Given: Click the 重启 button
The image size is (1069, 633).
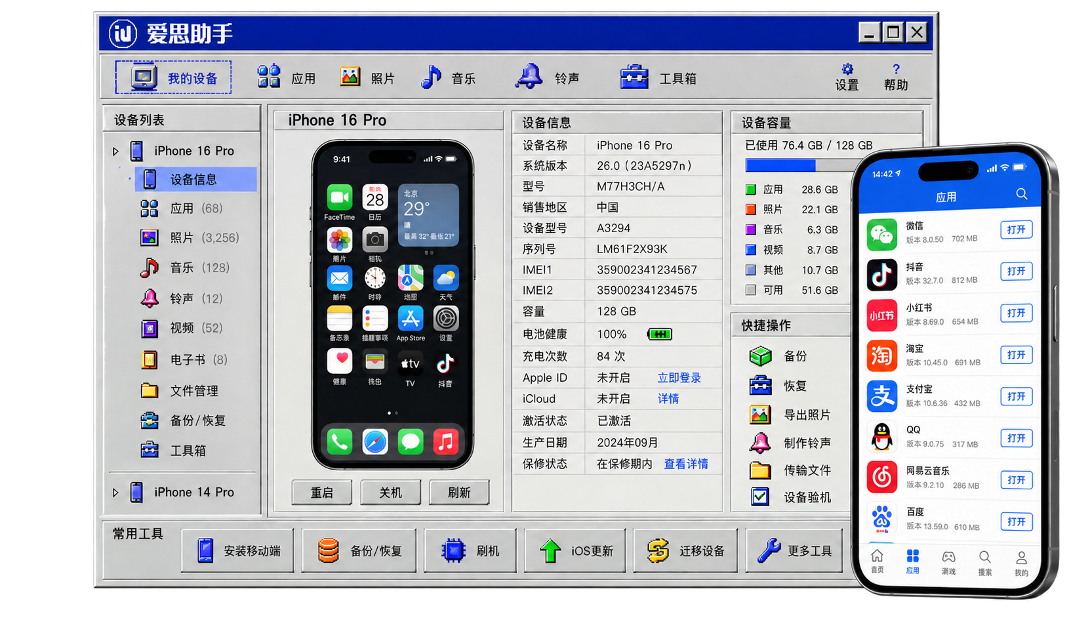Looking at the screenshot, I should coord(322,493).
